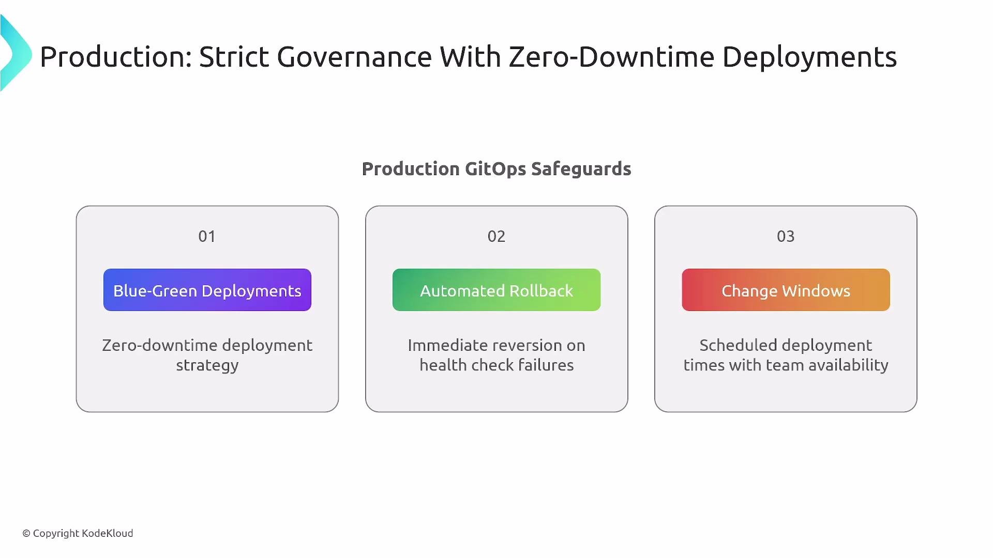
Task: Click the number 02 in middle card
Action: [496, 236]
